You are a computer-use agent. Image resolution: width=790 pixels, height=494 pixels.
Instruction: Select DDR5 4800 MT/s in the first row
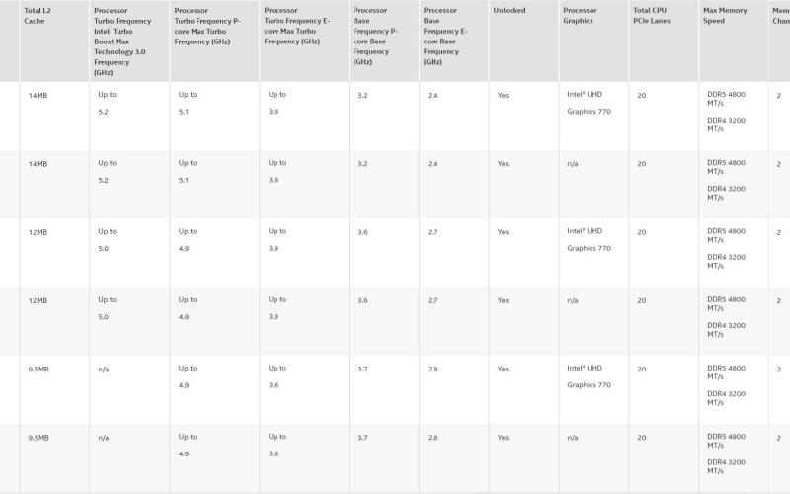(726, 99)
